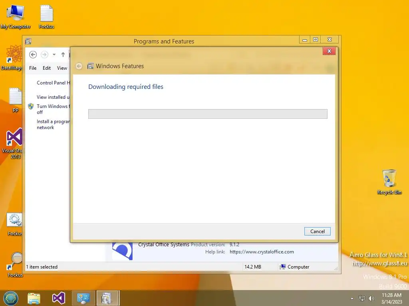Close the Programs and Features window
409x306 pixels.
coord(330,39)
